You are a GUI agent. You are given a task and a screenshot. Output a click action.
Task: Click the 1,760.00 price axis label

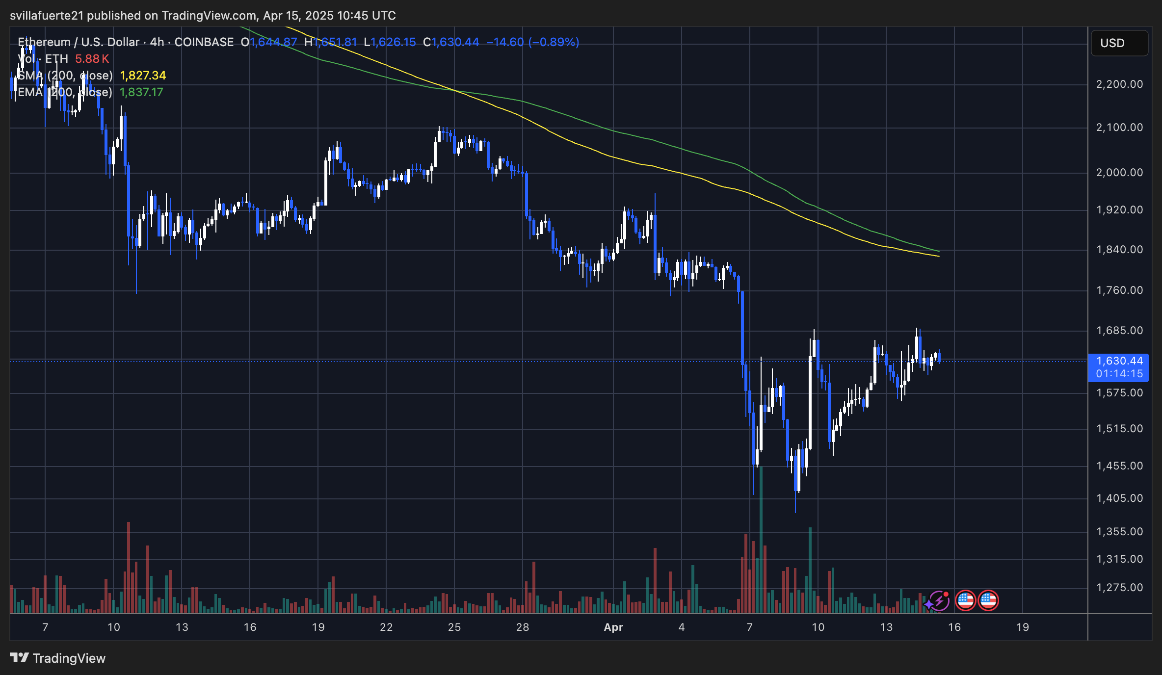tap(1119, 290)
